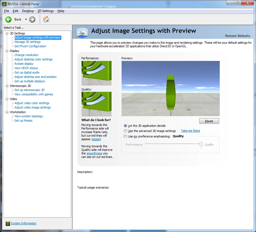Collapse the Display tree node
Viewport: 256px width, 232px height.
click(7, 51)
